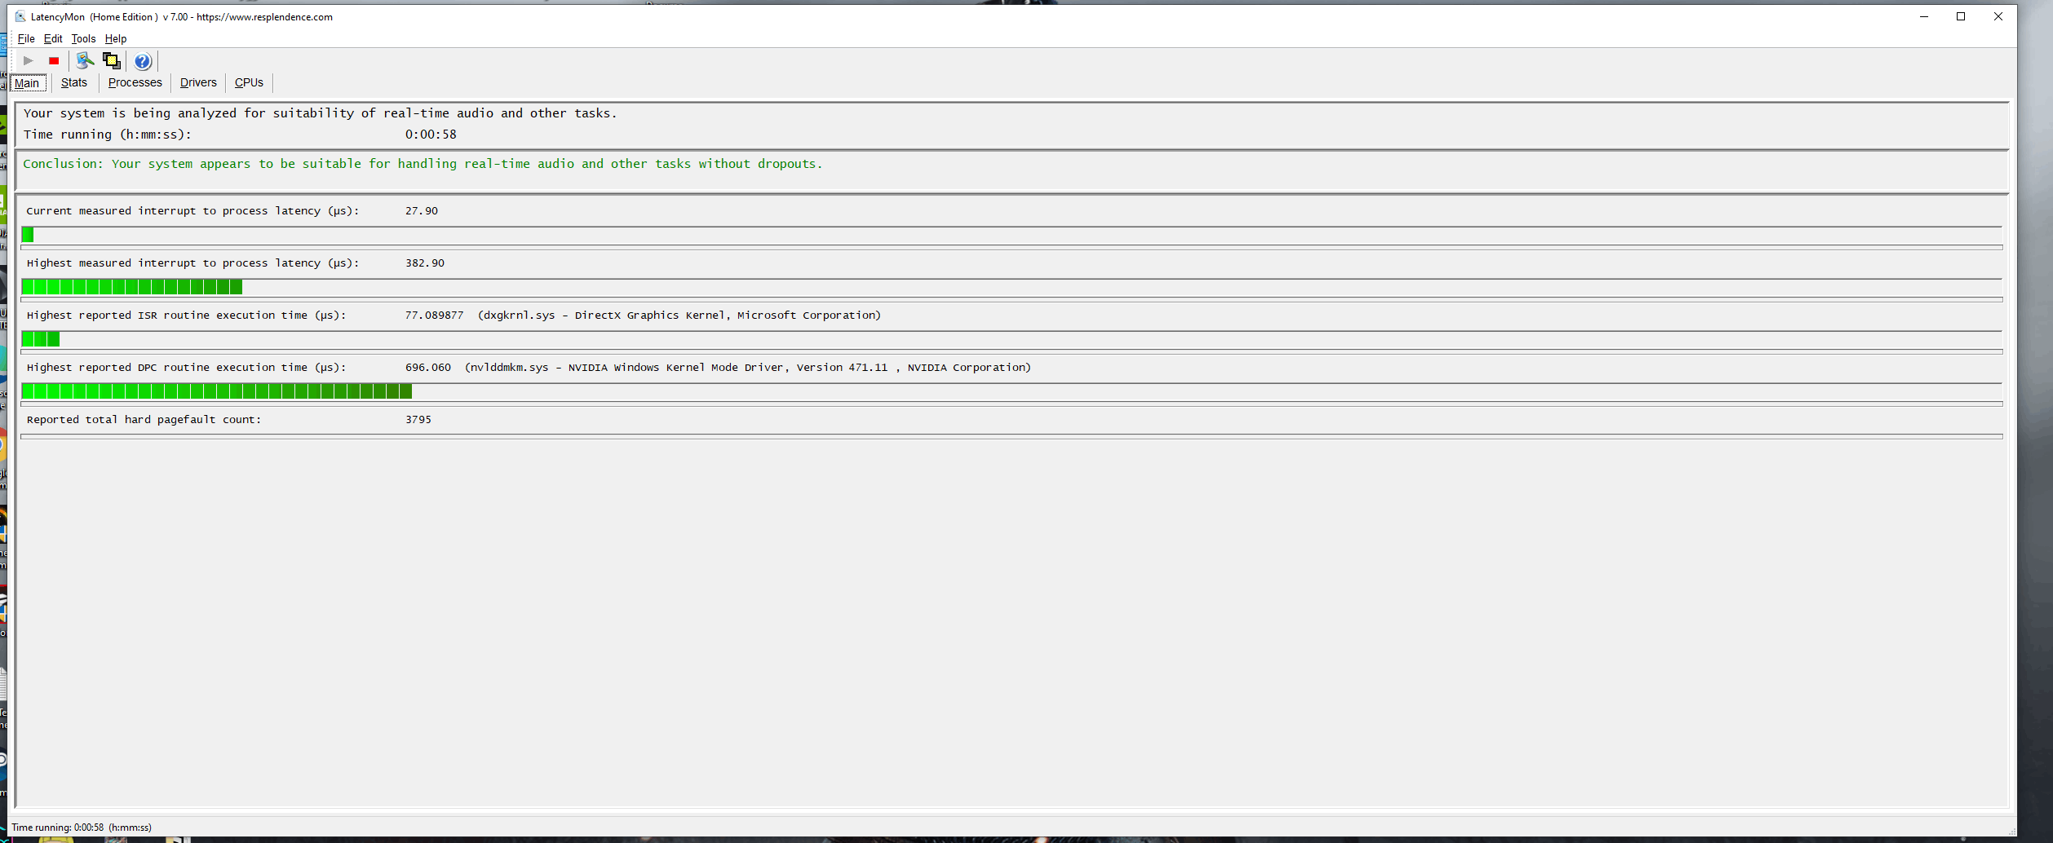The width and height of the screenshot is (2053, 843).
Task: Stop monitoring with the red square button
Action: click(x=54, y=60)
